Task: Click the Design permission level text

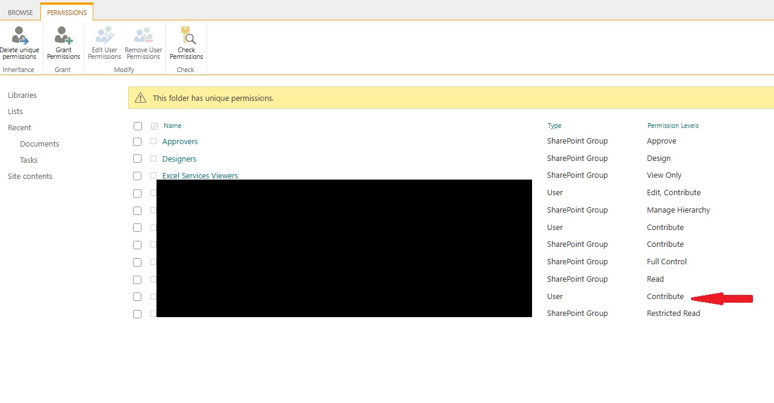Action: pyautogui.click(x=658, y=159)
